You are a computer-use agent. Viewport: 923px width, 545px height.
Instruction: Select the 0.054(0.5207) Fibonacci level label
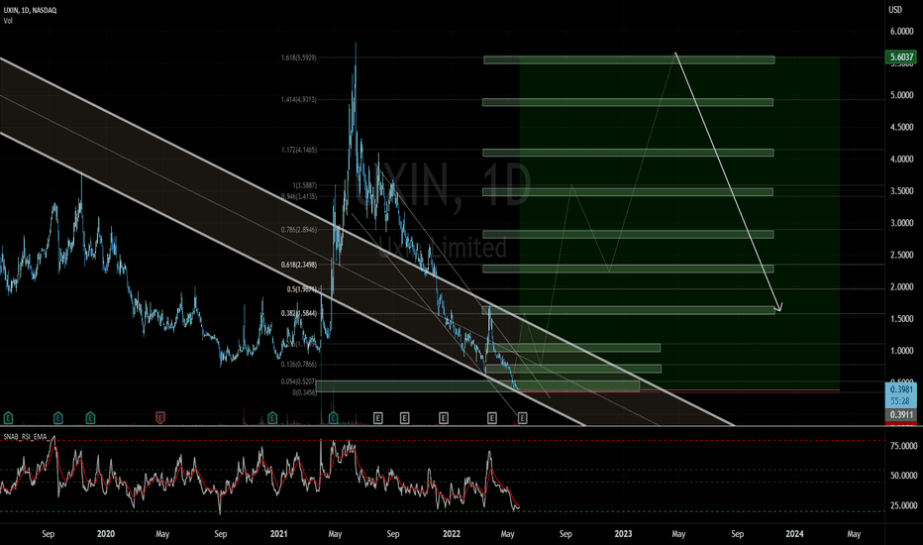[x=298, y=381]
